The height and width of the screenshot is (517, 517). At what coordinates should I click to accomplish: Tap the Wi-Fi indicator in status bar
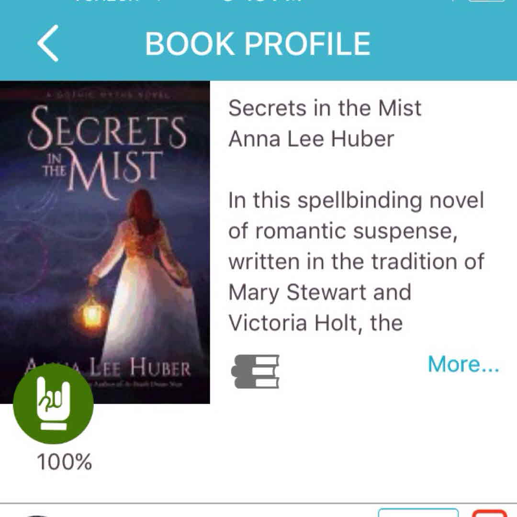click(159, 1)
